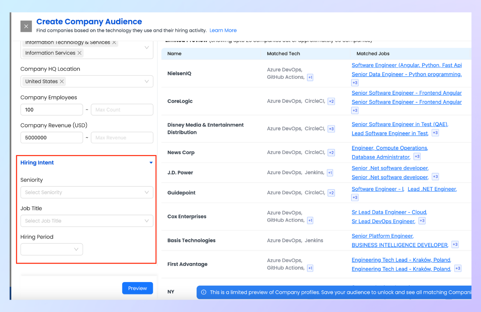Select the Guidepoint company name

[182, 193]
